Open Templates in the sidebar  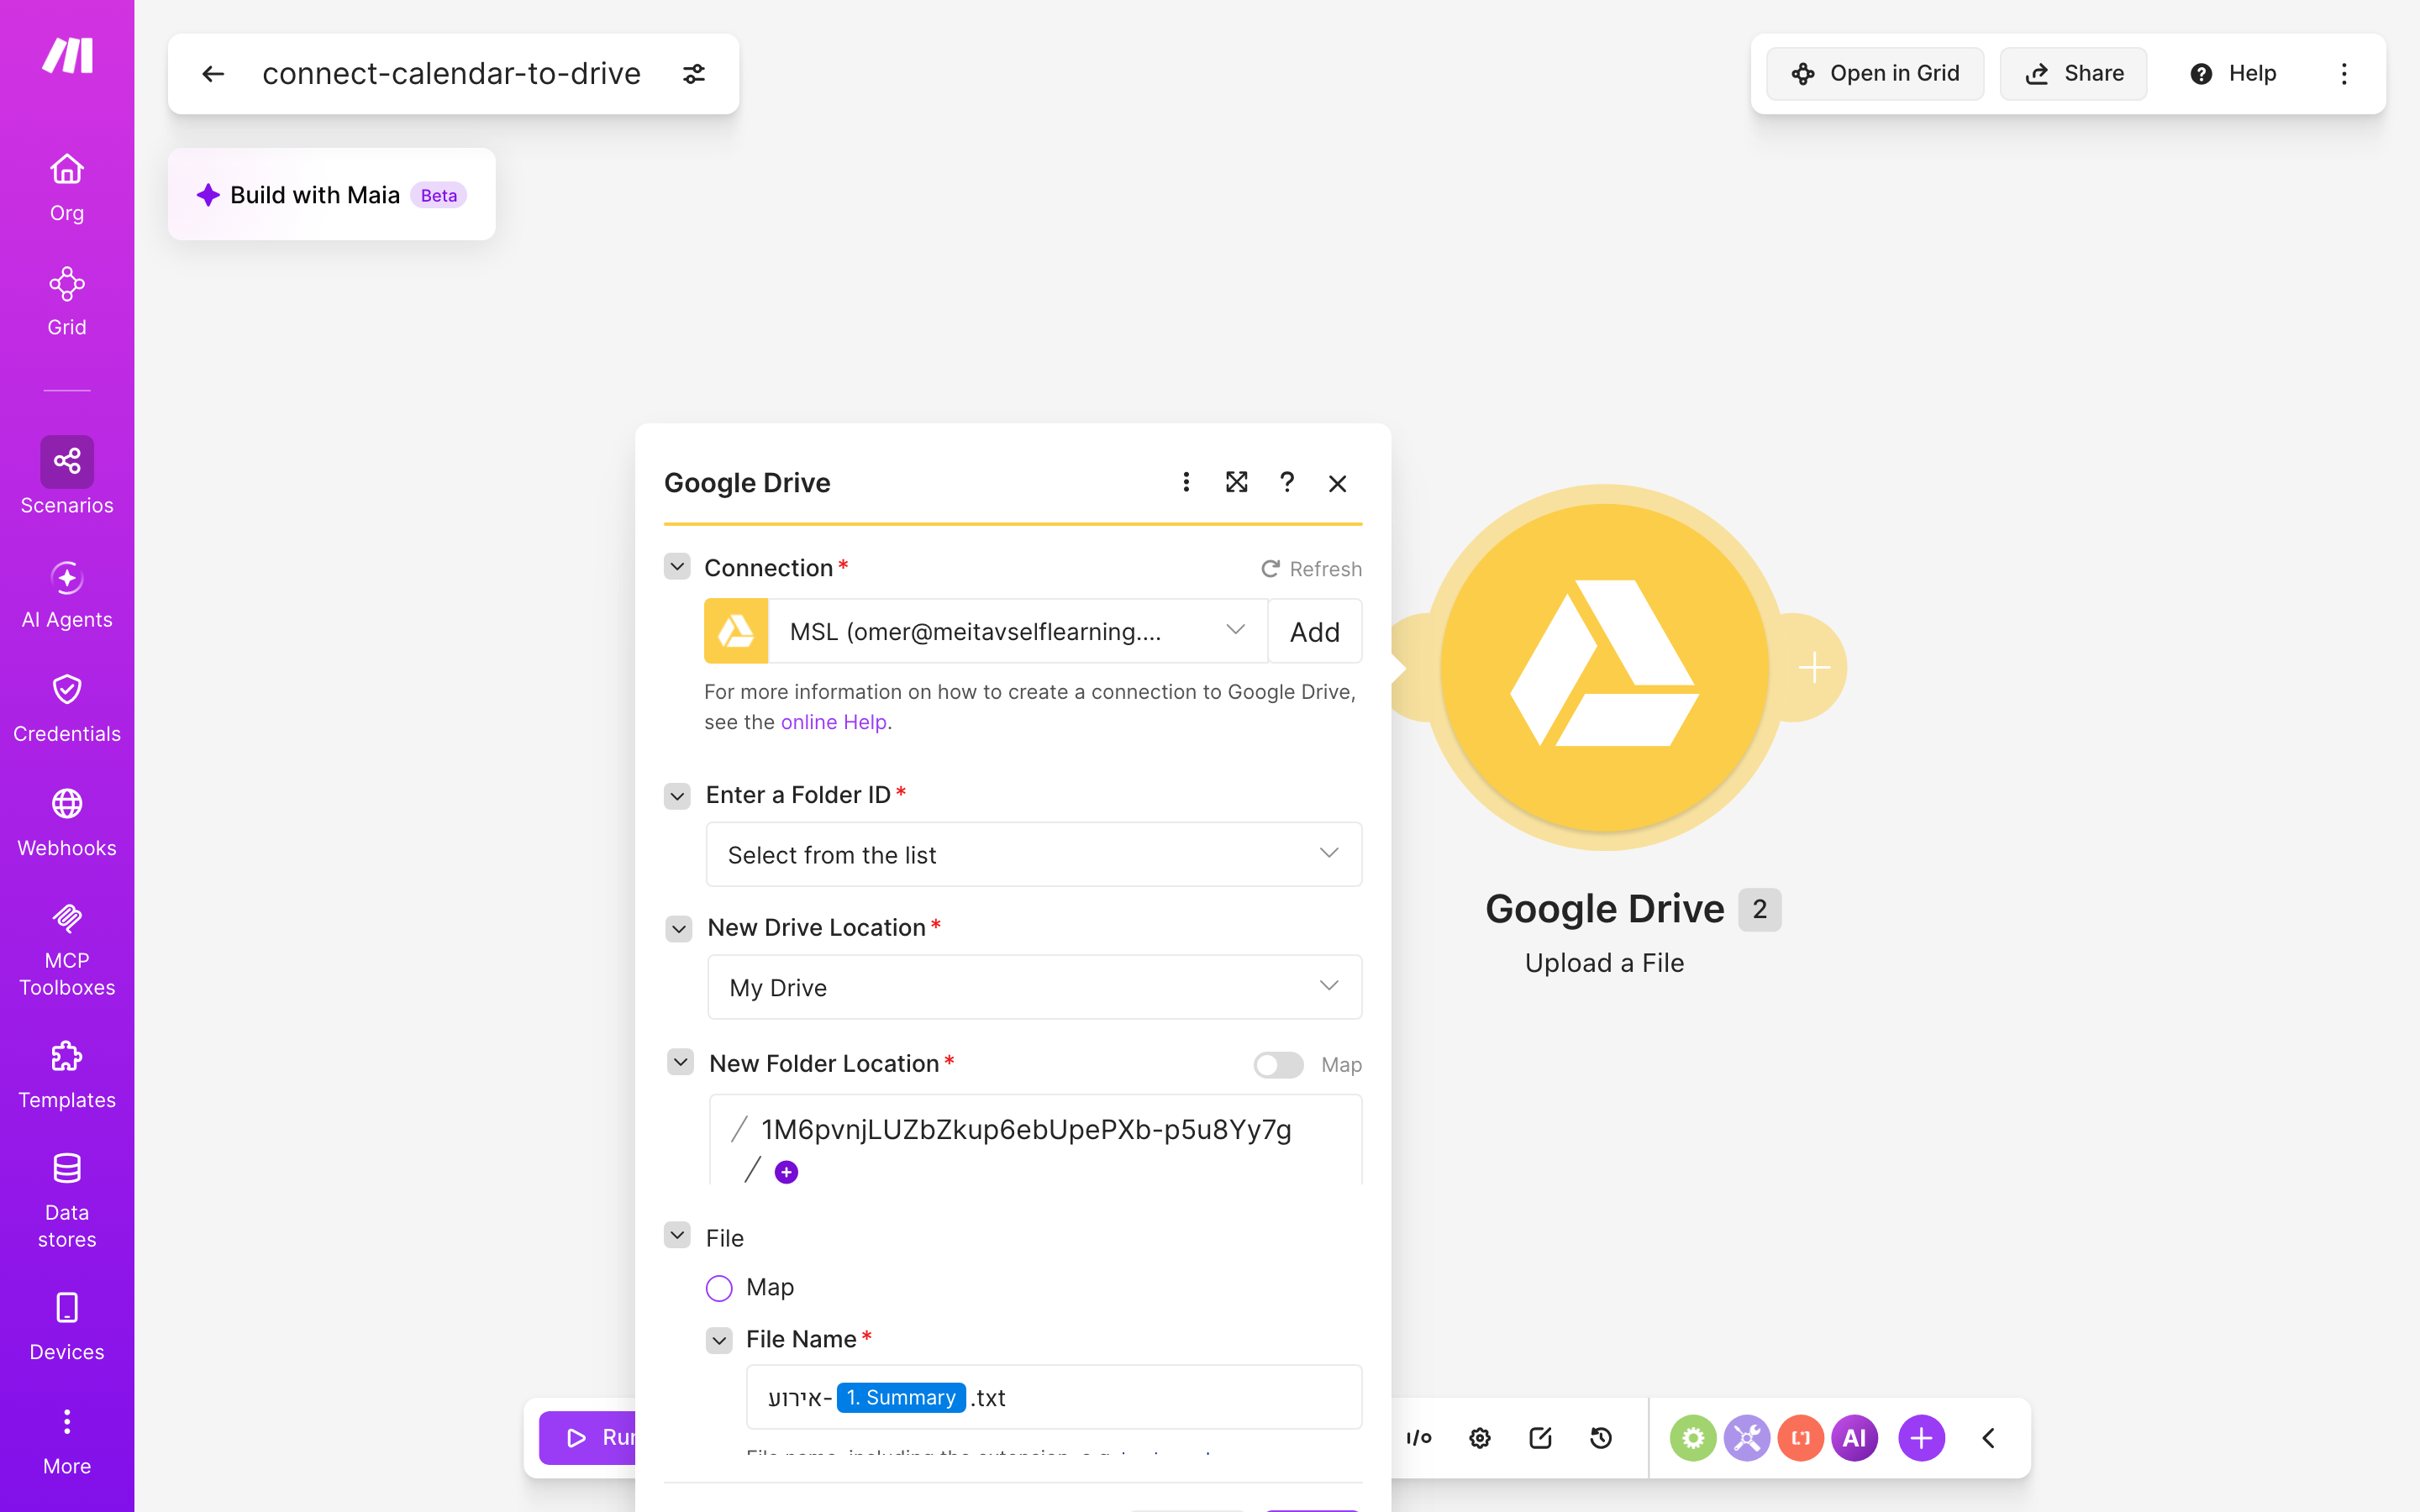pyautogui.click(x=67, y=1075)
